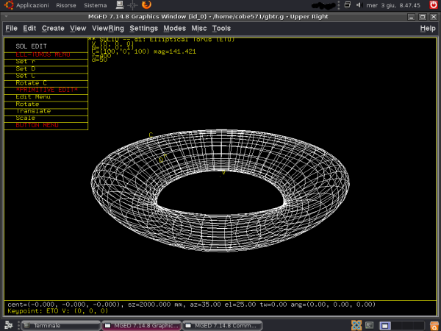Click 'Edit Menu' entry

(33, 97)
